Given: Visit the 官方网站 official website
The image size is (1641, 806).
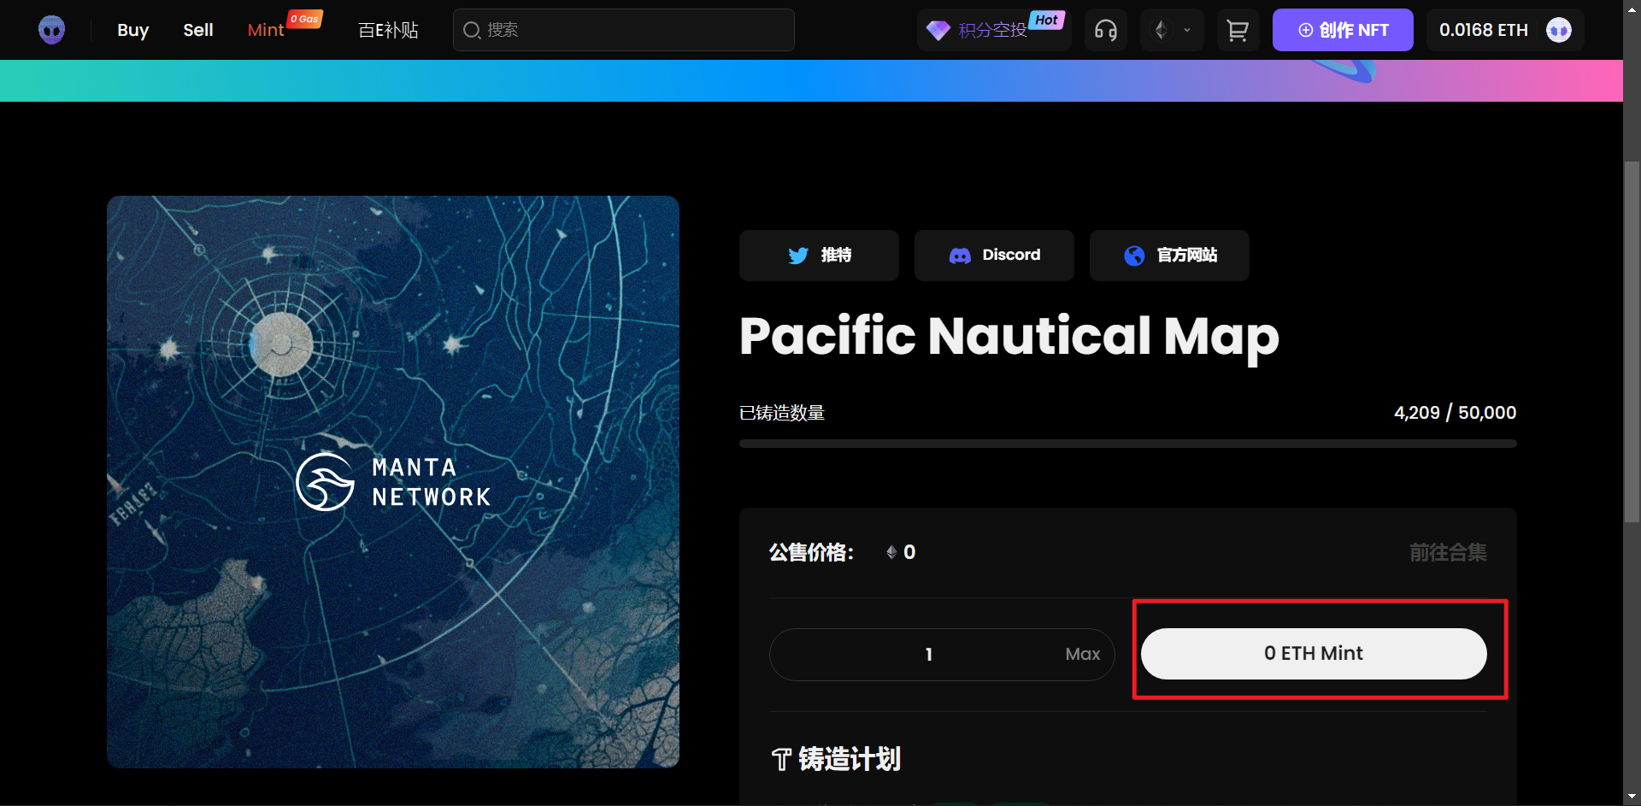Looking at the screenshot, I should pos(1169,256).
